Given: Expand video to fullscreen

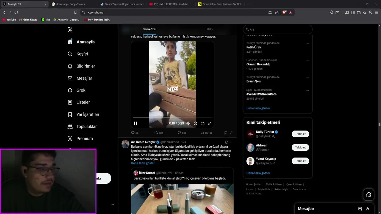Looking at the screenshot, I should tap(210, 123).
